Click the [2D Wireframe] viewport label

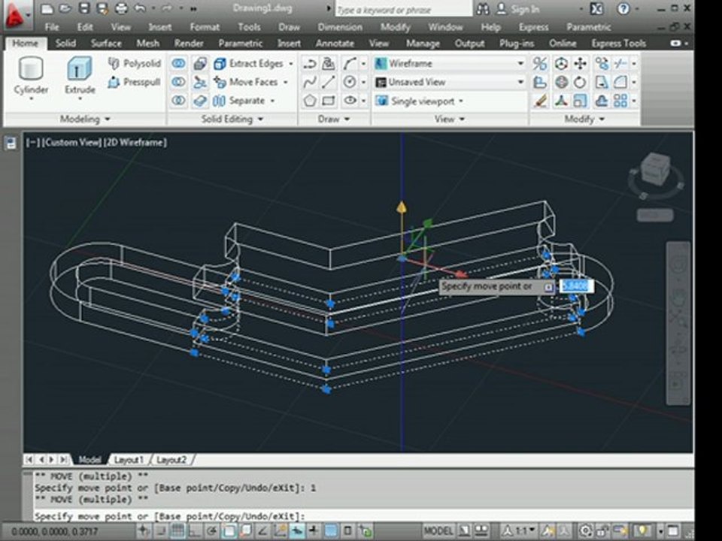coord(135,143)
